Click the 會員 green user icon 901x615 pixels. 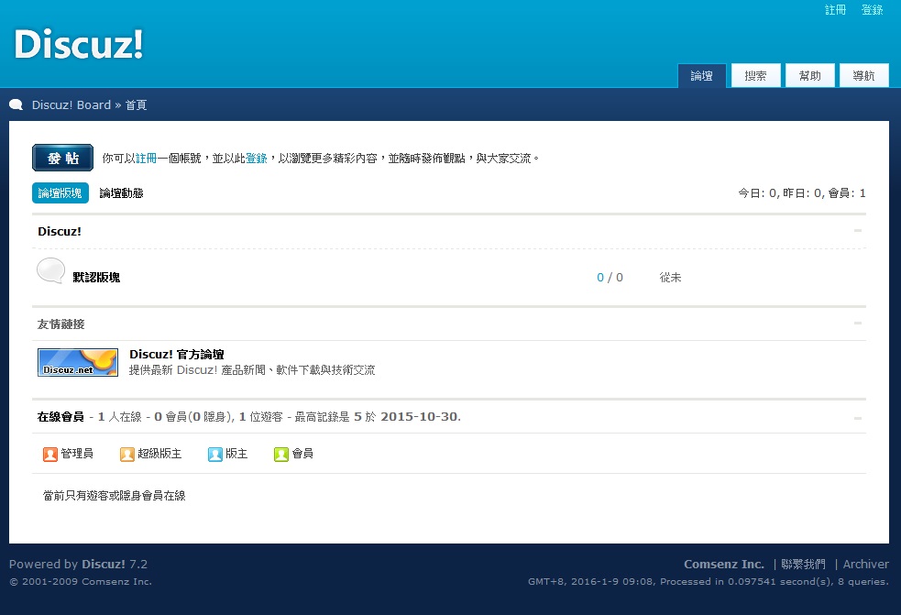[281, 454]
